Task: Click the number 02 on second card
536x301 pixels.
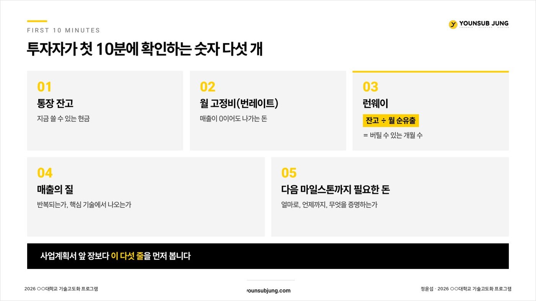Action: [x=208, y=87]
